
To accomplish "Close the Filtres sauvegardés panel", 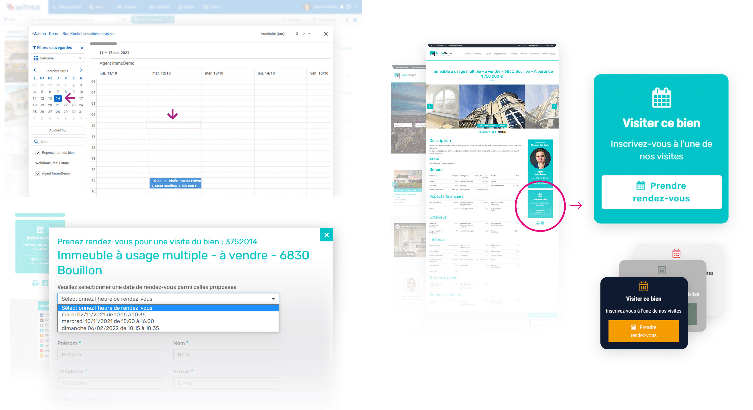I will [x=82, y=48].
